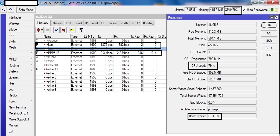Click the ethernet icon beside Public
Image resolution: width=280 pixels, height=136 pixels.
pos(46,57)
